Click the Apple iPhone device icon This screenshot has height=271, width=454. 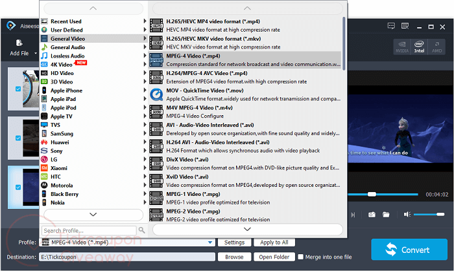coord(44,91)
